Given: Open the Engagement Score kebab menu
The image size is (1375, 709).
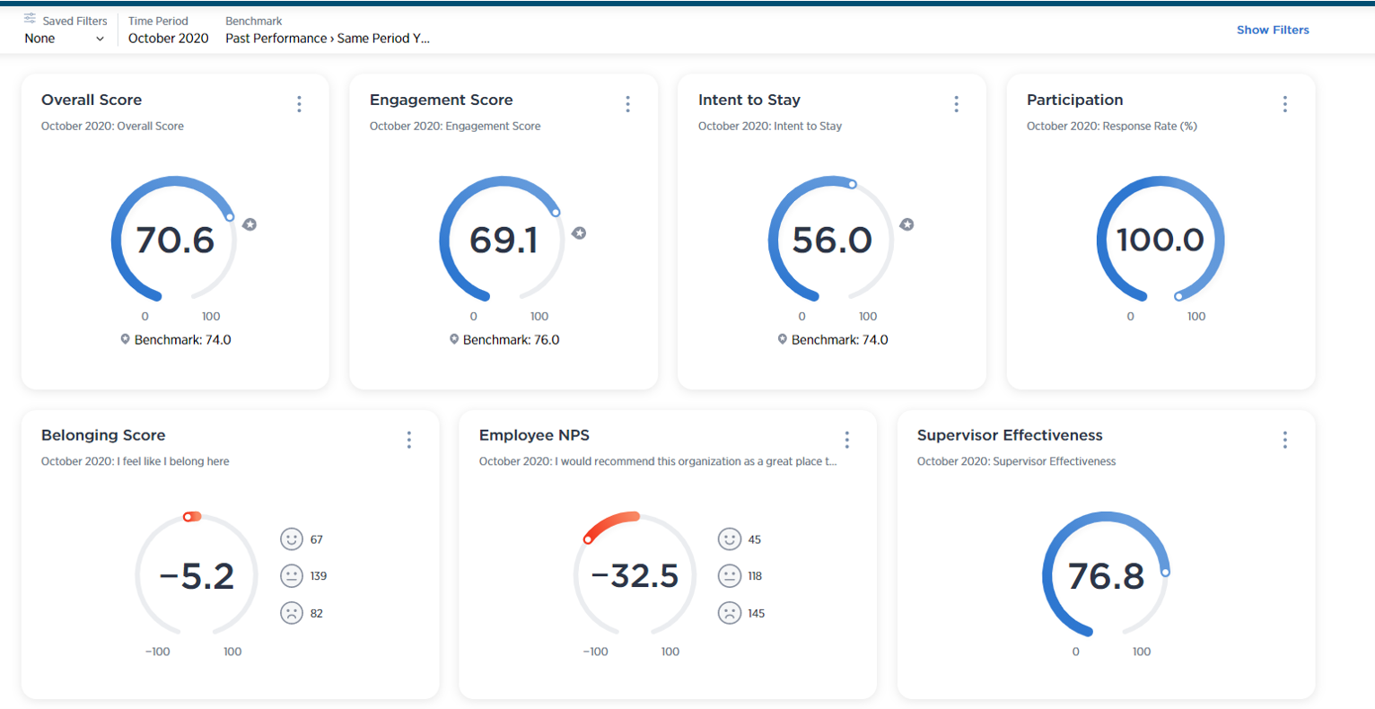Looking at the screenshot, I should (627, 104).
